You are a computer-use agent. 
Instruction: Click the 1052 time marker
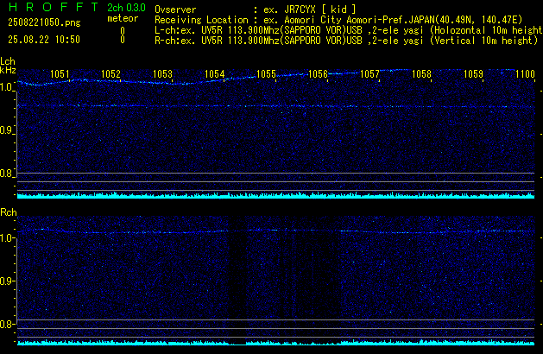pos(110,74)
